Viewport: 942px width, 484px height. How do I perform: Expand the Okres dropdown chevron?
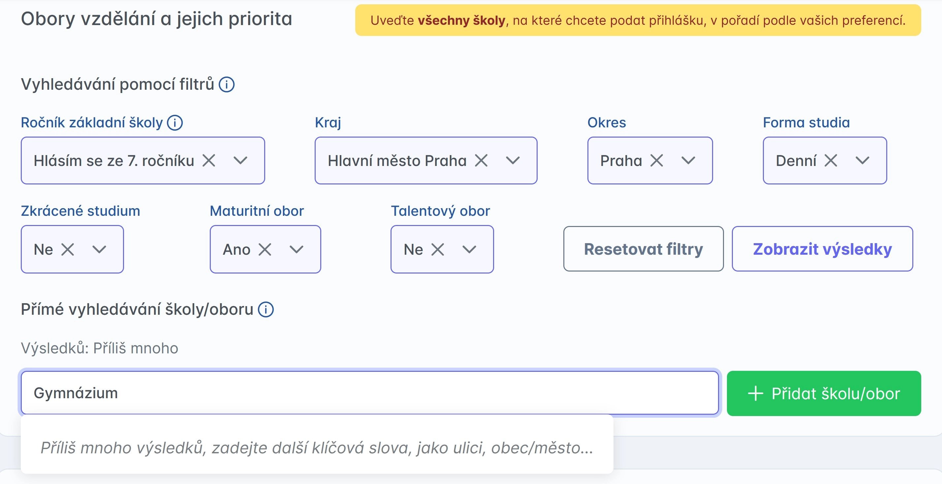688,161
